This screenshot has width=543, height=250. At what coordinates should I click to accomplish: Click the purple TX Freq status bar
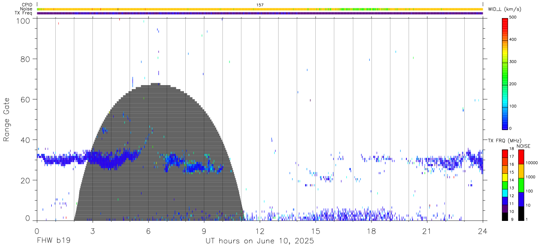[260, 13]
